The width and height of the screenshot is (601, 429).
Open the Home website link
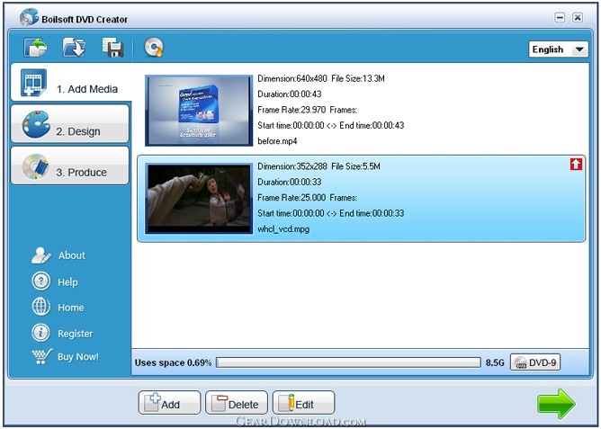[x=71, y=308]
